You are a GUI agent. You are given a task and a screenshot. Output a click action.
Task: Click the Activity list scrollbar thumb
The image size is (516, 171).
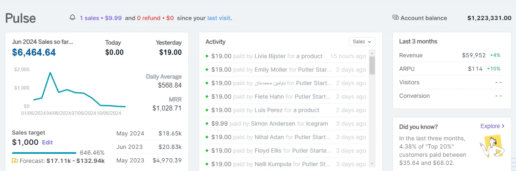(x=372, y=65)
